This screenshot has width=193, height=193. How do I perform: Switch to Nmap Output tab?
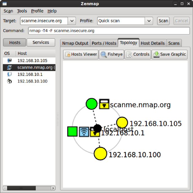click(75, 43)
